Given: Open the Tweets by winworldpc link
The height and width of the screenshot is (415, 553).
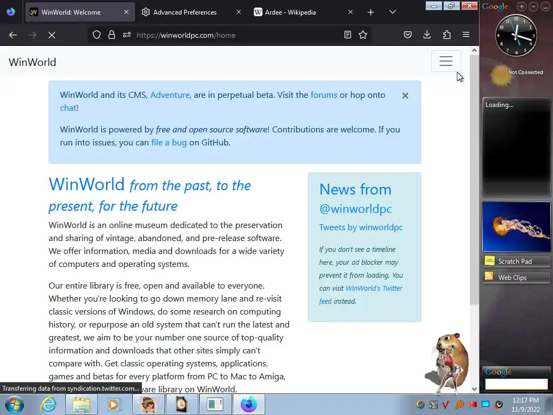Looking at the screenshot, I should click(361, 227).
